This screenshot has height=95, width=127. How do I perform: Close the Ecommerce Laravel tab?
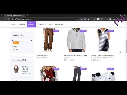click(x=24, y=15)
